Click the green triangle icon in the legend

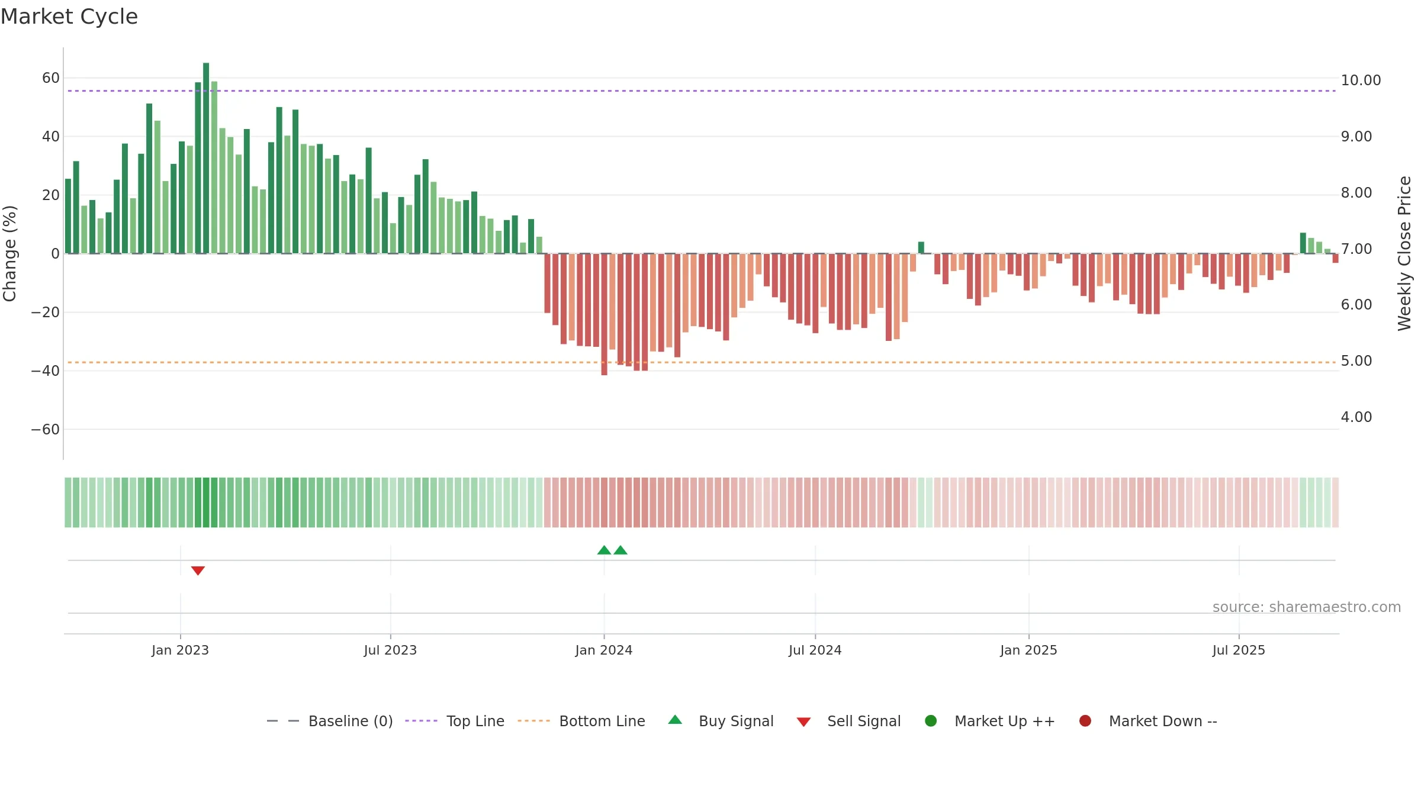click(x=675, y=720)
